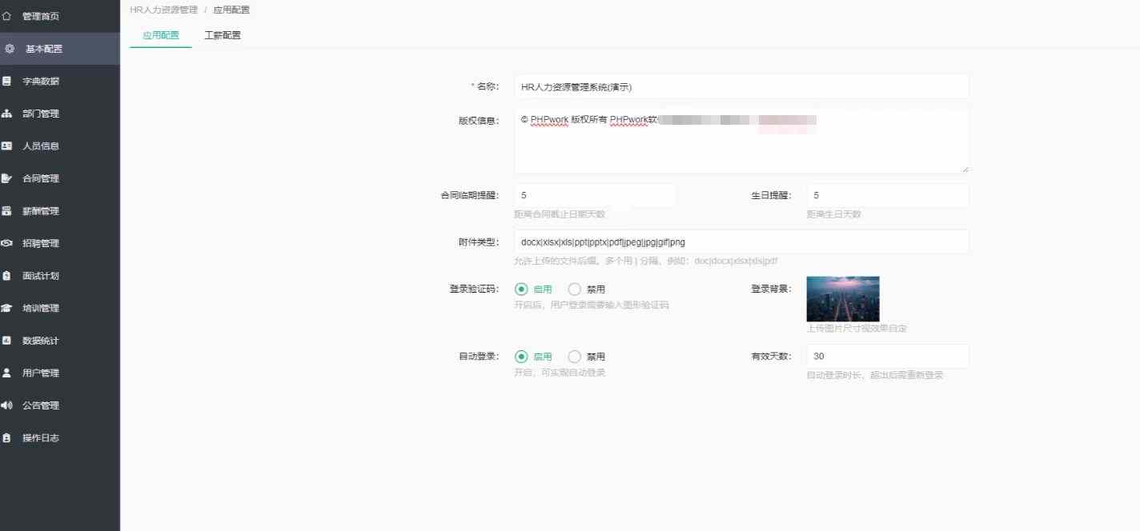Viewport: 1140px width, 531px height.
Task: Switch to the 工薪配置 tab
Action: pyautogui.click(x=223, y=35)
